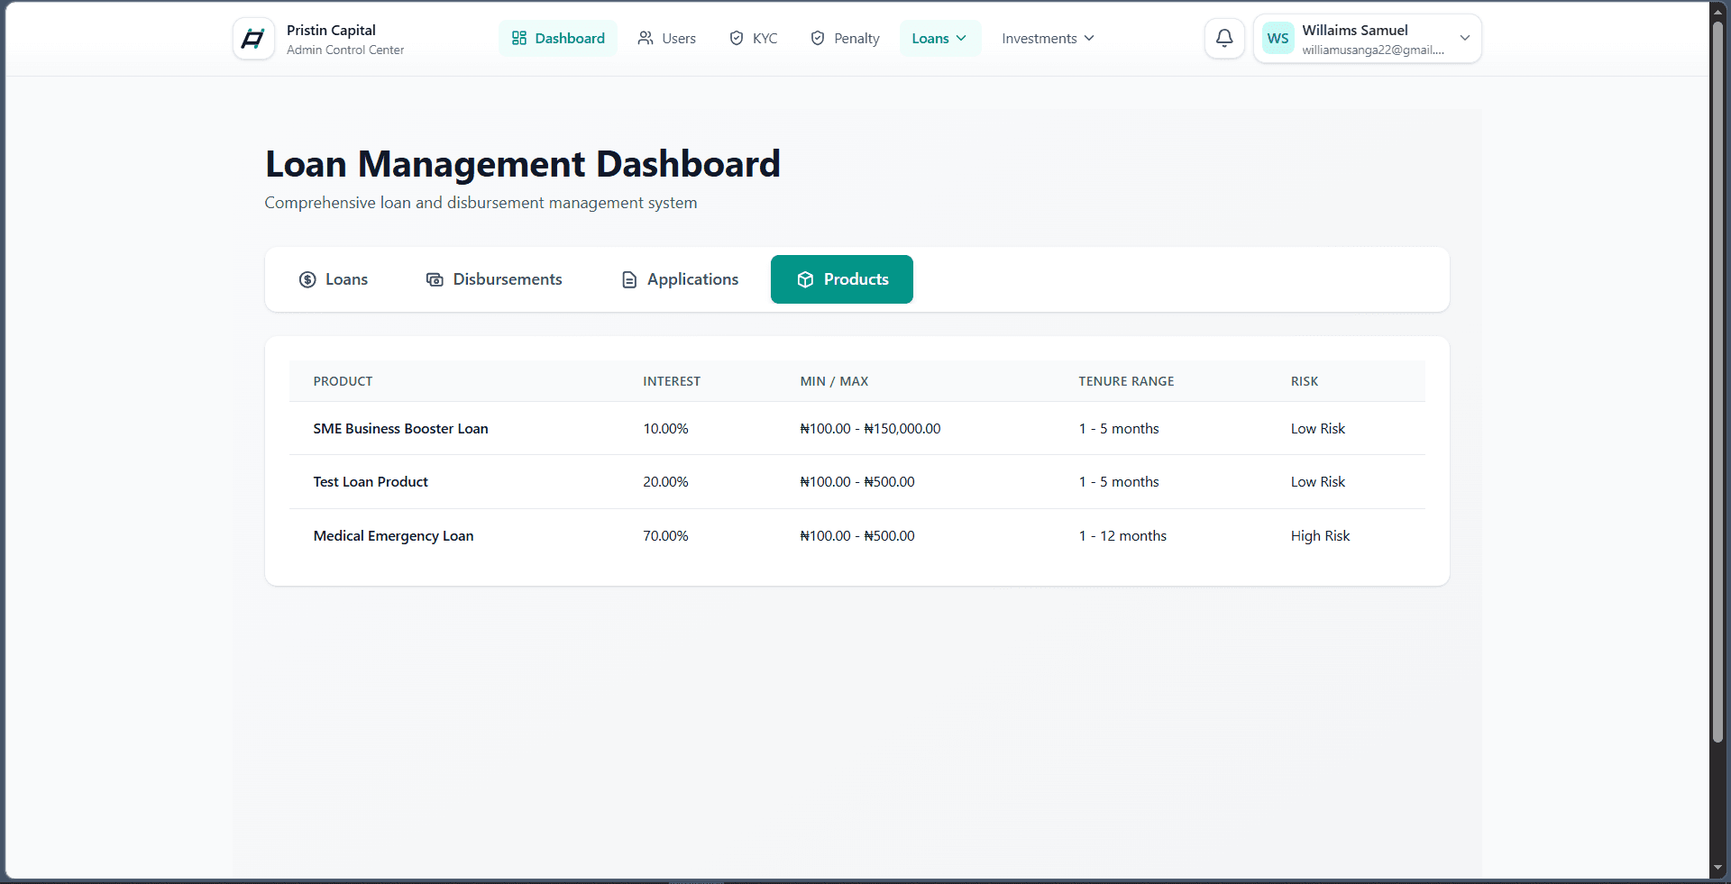Click SME Business Booster Loan's tenure range

(1119, 428)
